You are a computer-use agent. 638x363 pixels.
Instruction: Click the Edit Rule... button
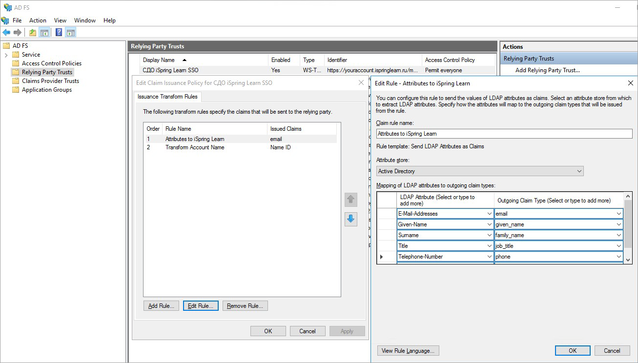click(x=201, y=306)
